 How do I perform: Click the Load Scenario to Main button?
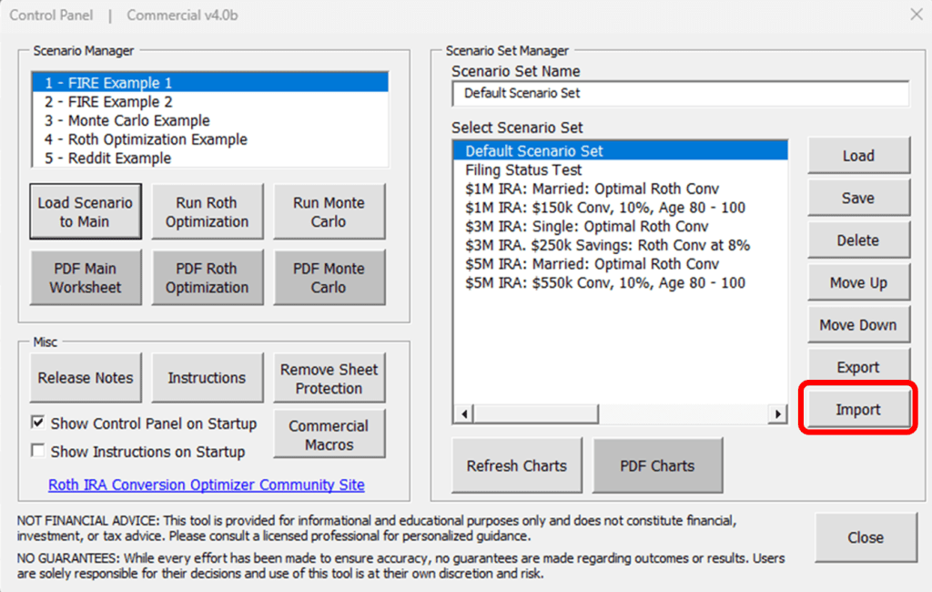[86, 212]
